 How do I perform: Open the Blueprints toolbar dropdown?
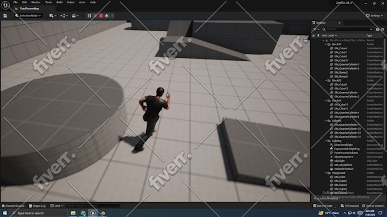pos(64,15)
